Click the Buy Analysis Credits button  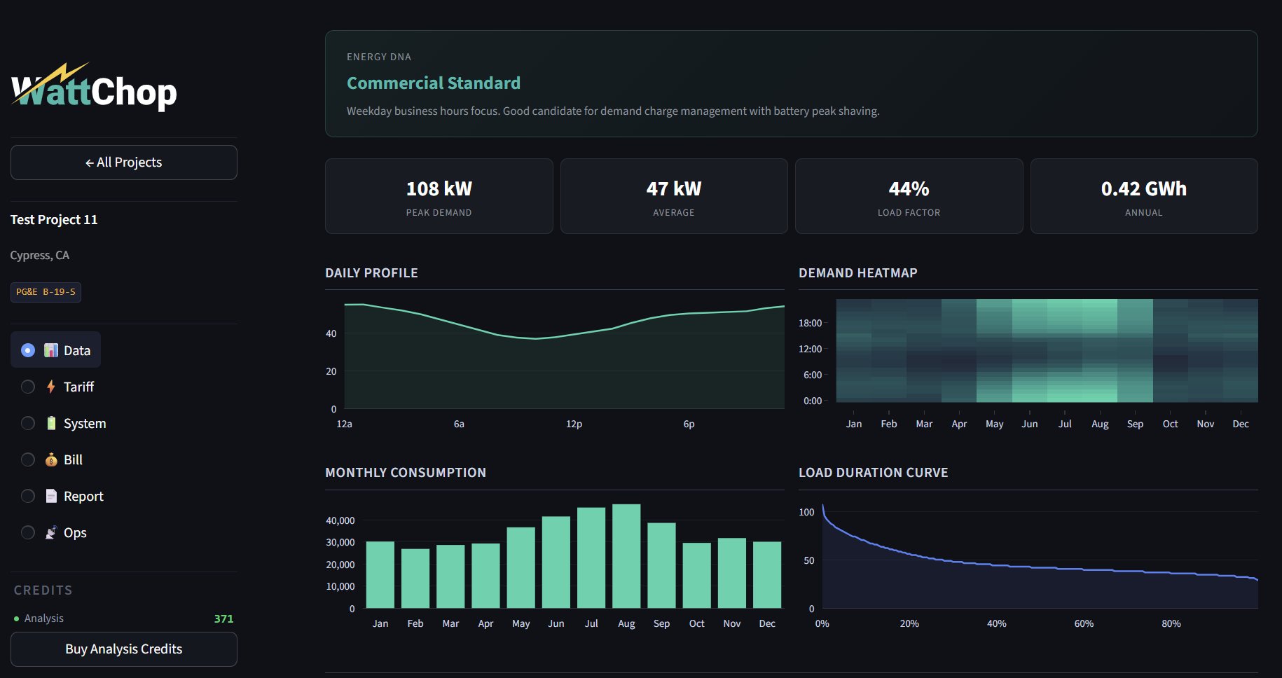pos(123,649)
